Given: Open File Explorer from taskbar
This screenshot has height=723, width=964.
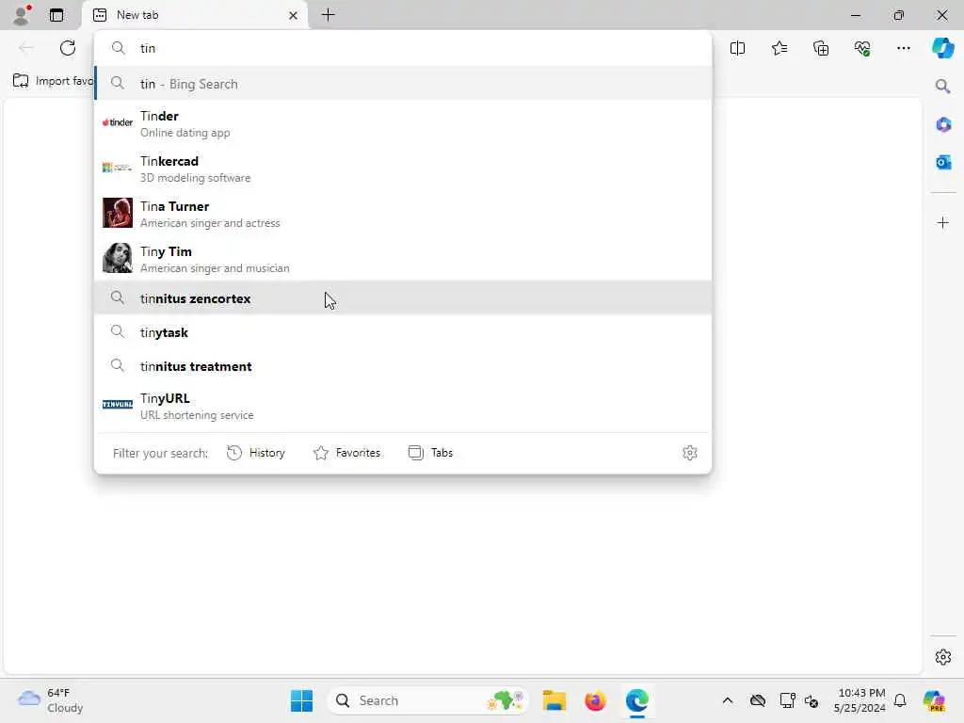Looking at the screenshot, I should 554,700.
